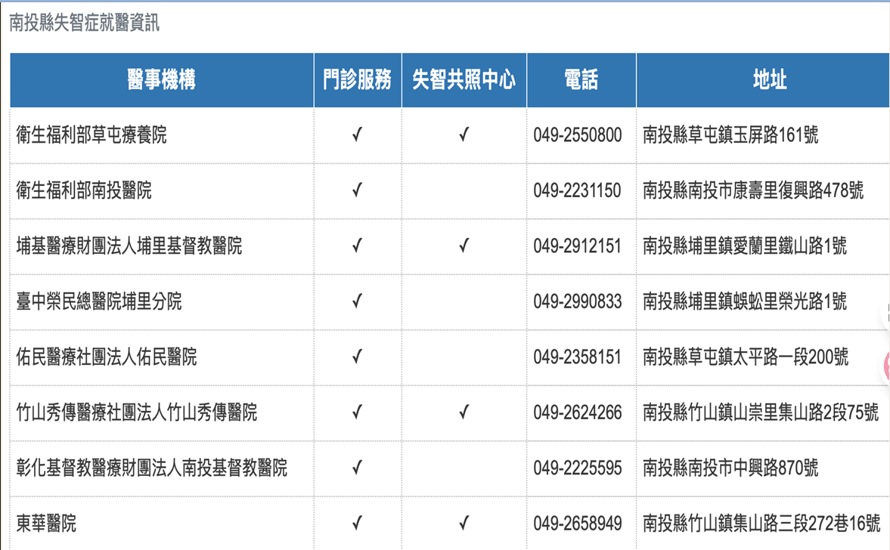Select the 東華醫院 institution name

(46, 524)
